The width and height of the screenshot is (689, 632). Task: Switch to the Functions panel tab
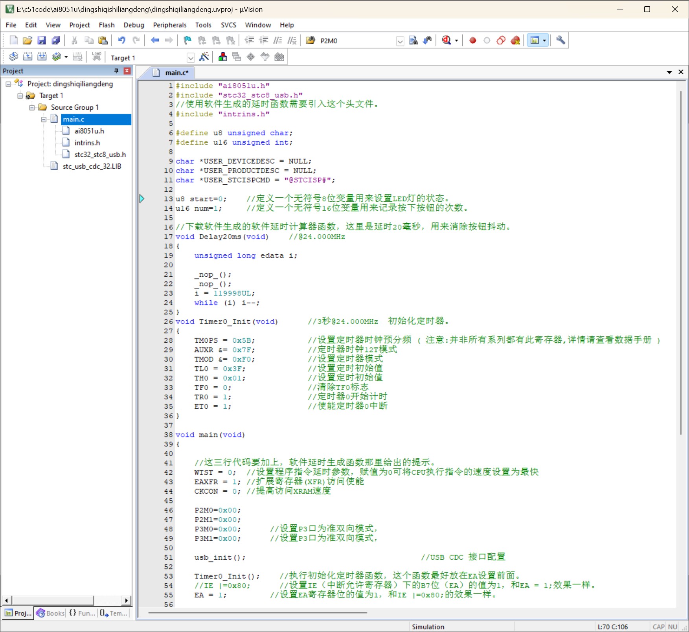pos(82,613)
